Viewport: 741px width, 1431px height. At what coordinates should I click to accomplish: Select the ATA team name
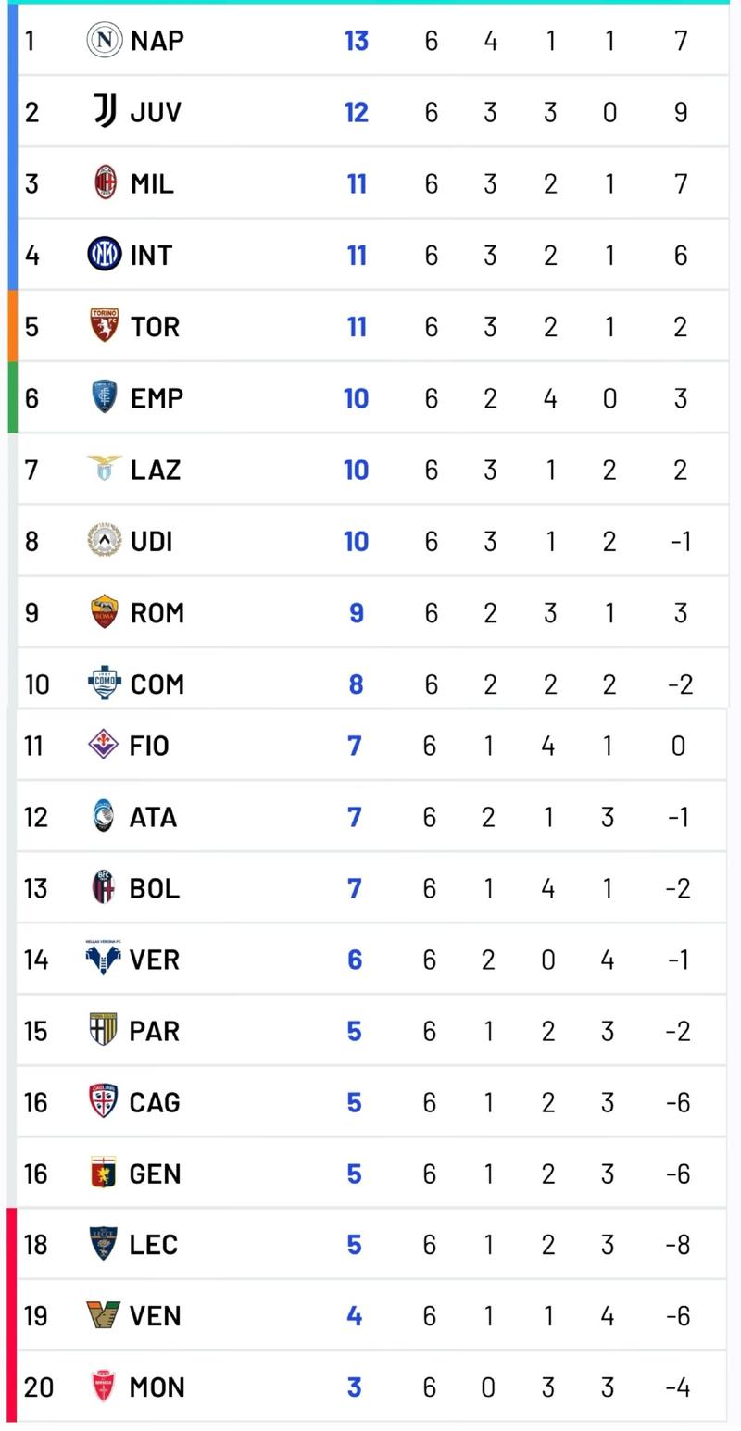click(x=153, y=817)
